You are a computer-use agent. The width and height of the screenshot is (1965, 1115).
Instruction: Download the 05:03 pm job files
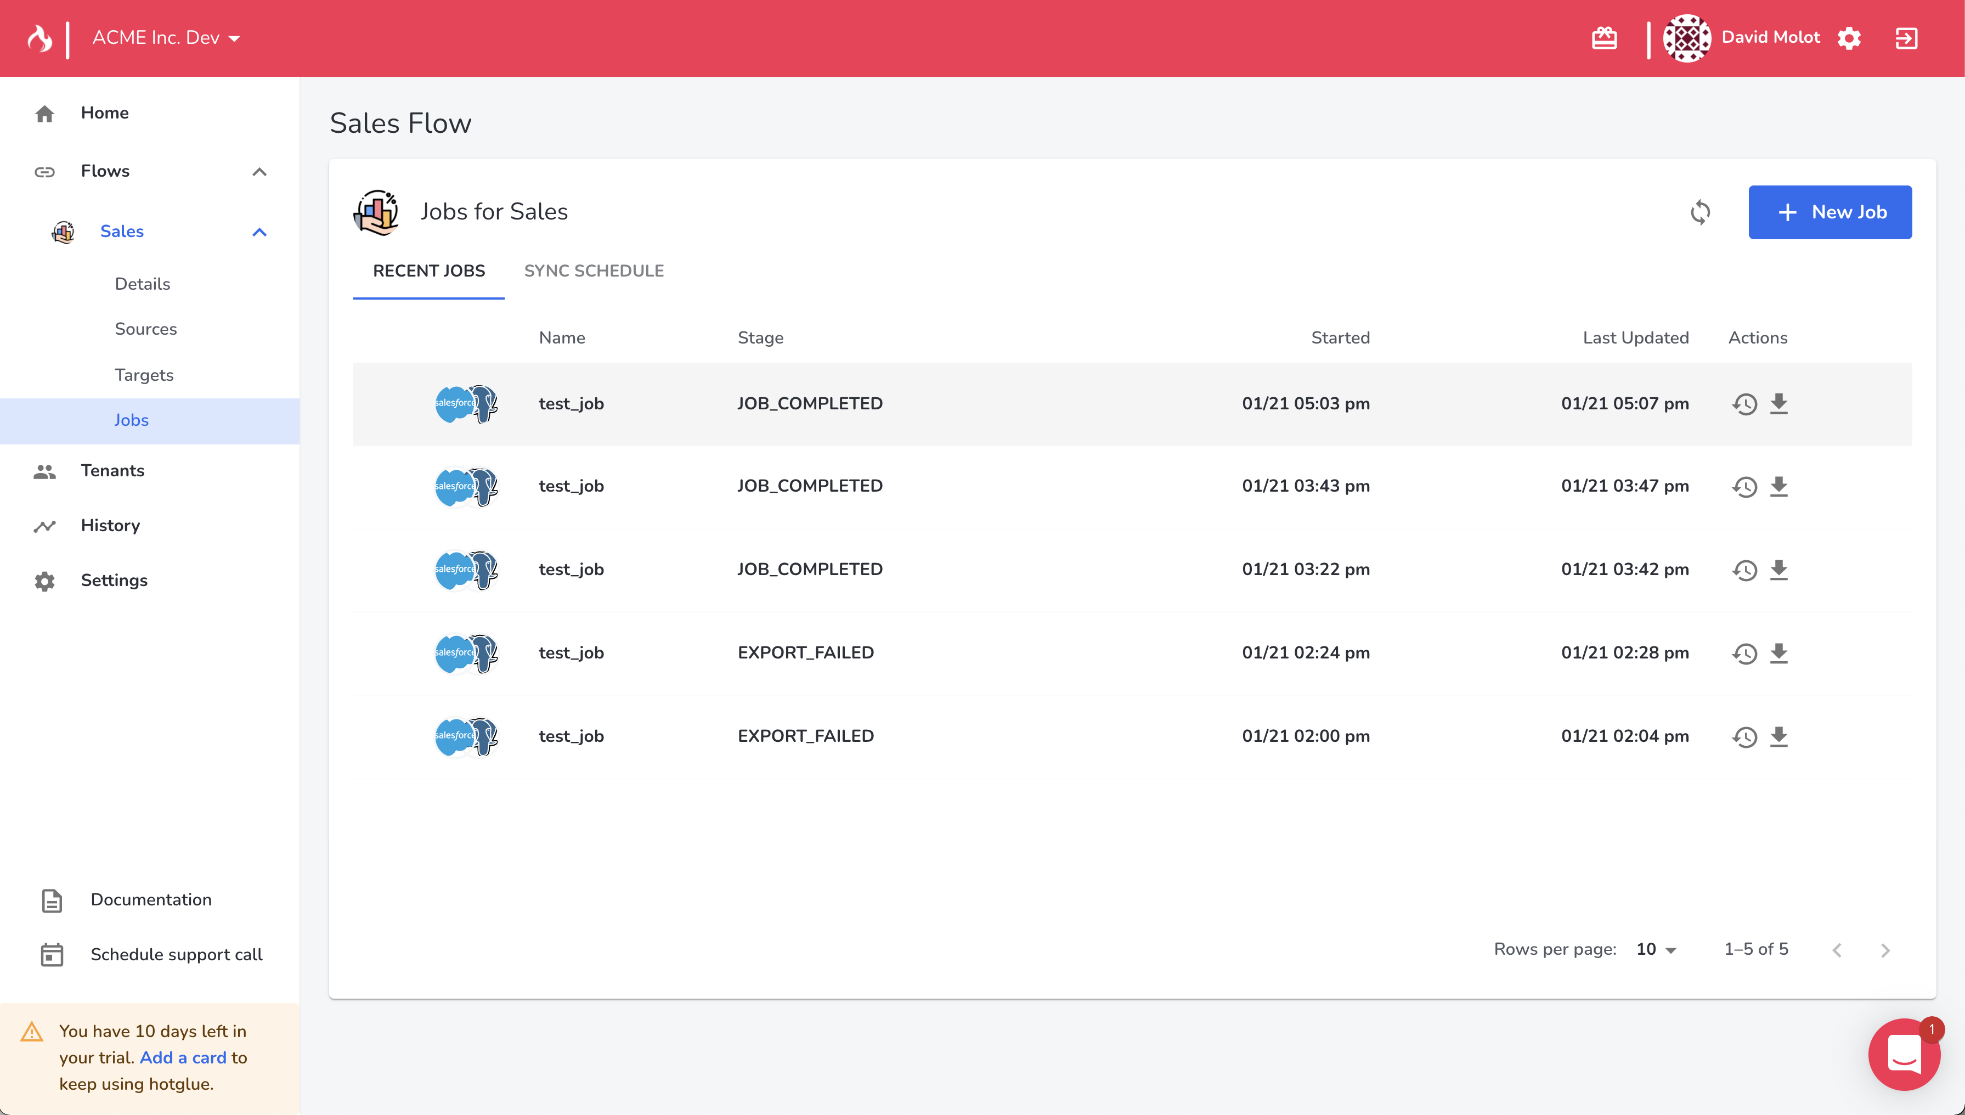coord(1779,403)
